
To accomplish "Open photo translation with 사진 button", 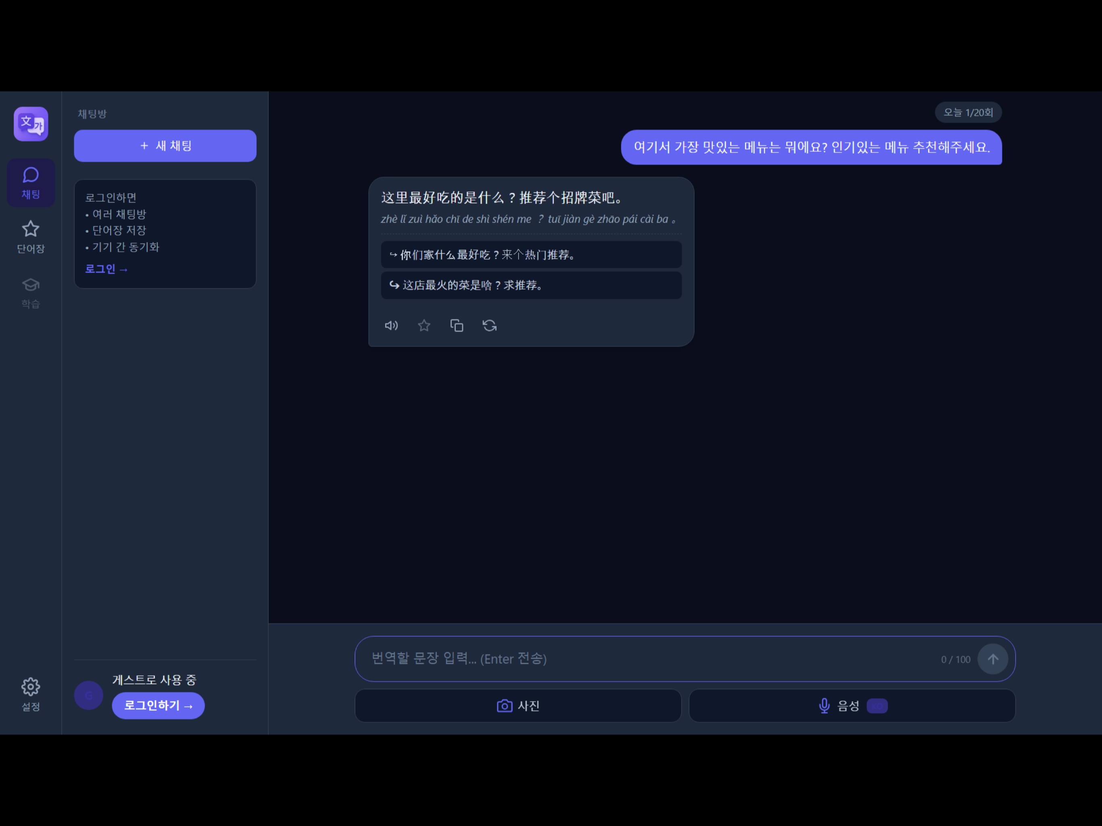I will point(518,706).
